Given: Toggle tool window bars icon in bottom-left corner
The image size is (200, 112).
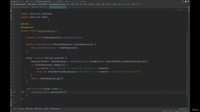Looking at the screenshot, I should (11, 111).
